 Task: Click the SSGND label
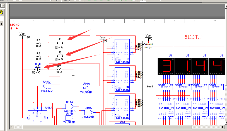click(15, 25)
